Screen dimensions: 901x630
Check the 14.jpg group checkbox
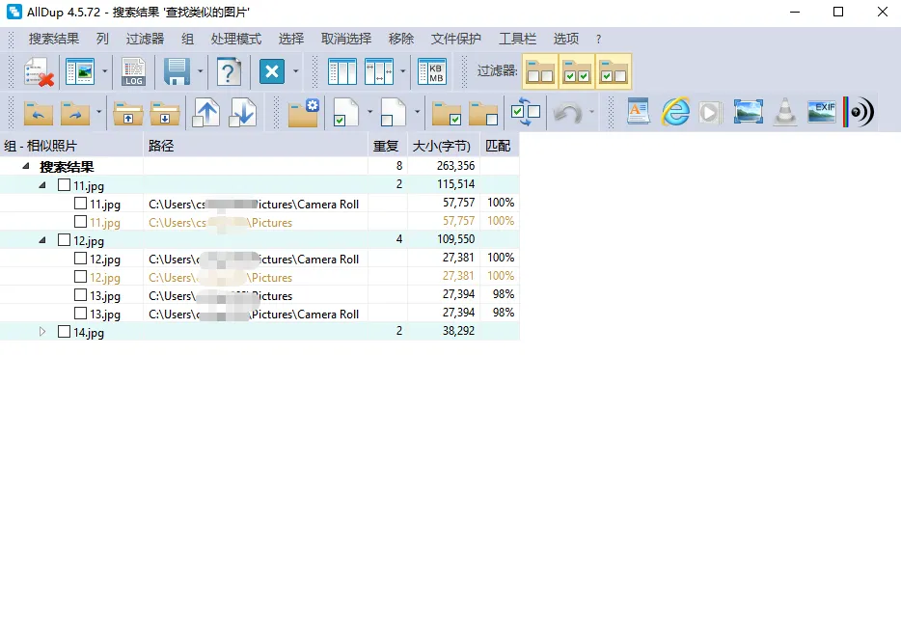click(x=65, y=332)
